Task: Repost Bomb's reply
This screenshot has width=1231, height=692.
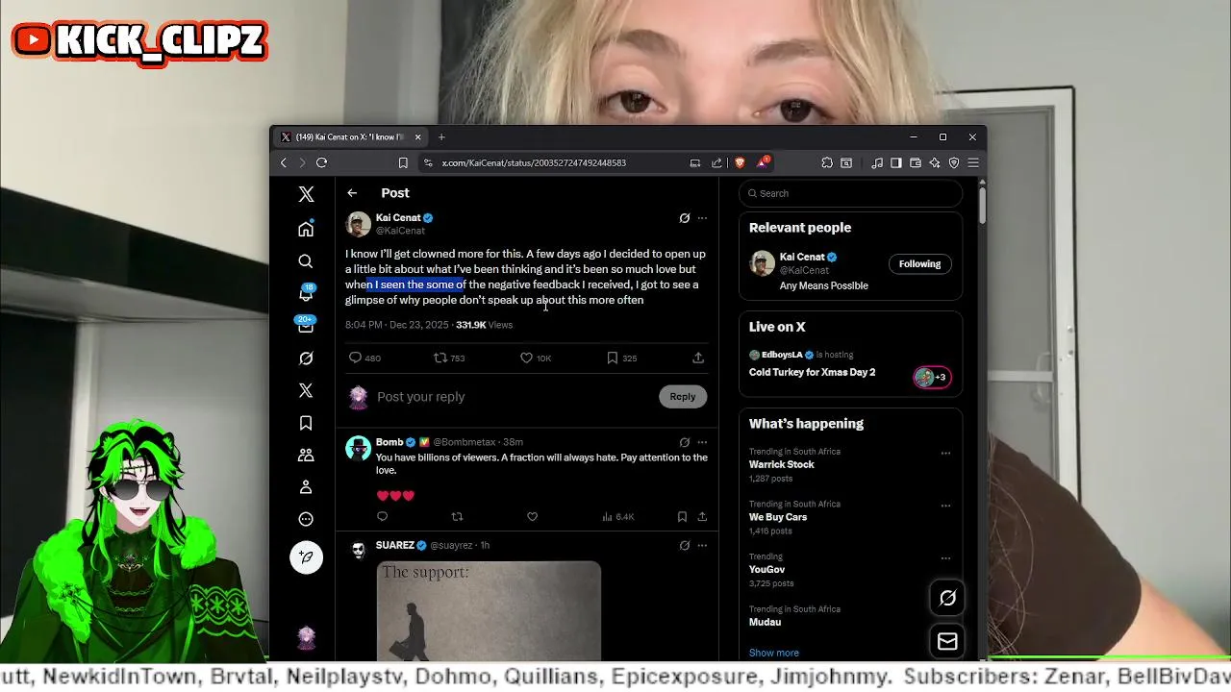Action: click(x=457, y=517)
